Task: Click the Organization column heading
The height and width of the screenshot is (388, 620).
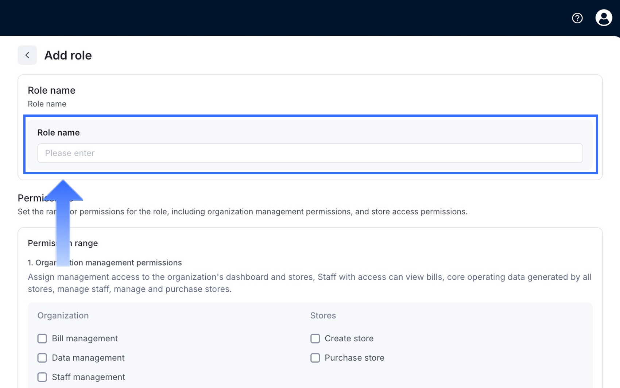Action: click(x=63, y=315)
